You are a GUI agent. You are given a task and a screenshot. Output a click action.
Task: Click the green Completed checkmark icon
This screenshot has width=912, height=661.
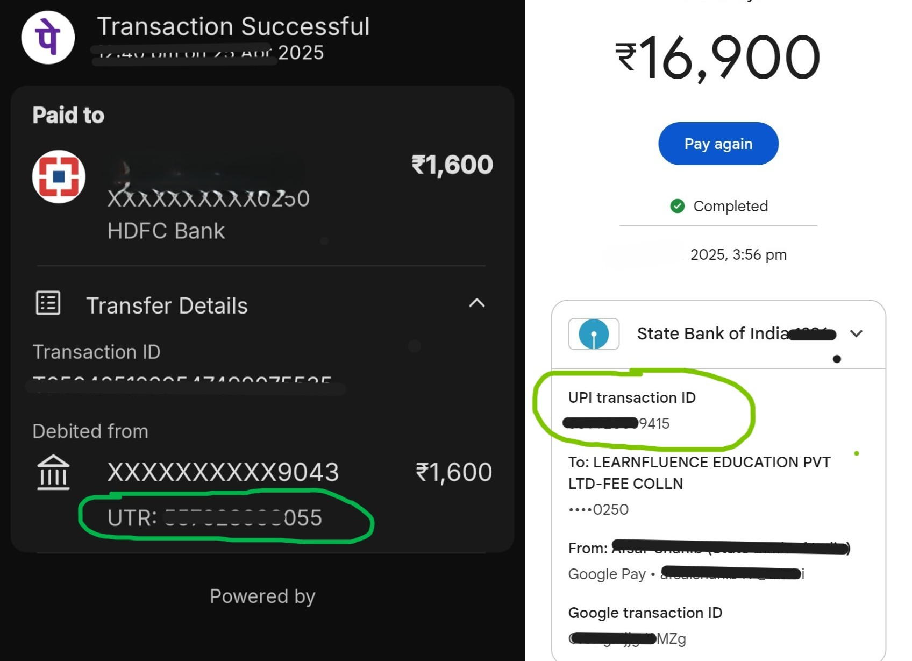(677, 206)
